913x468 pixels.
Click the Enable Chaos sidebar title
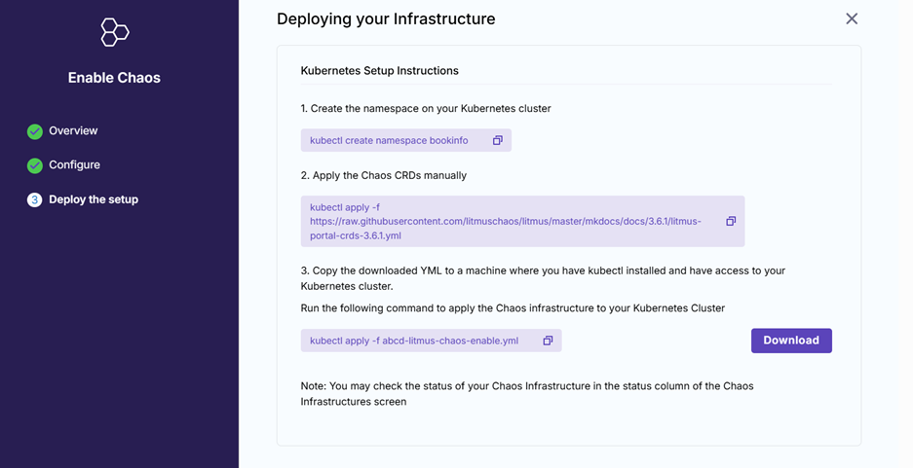pyautogui.click(x=114, y=78)
